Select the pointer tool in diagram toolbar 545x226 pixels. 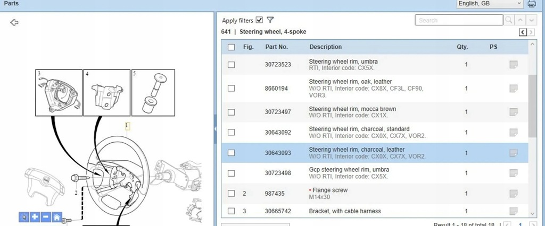pos(24,217)
